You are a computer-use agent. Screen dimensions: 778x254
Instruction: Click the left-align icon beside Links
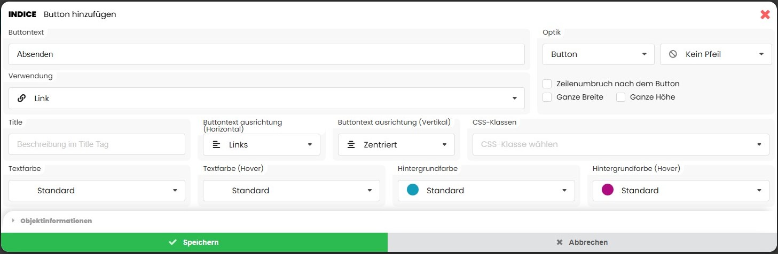point(216,144)
